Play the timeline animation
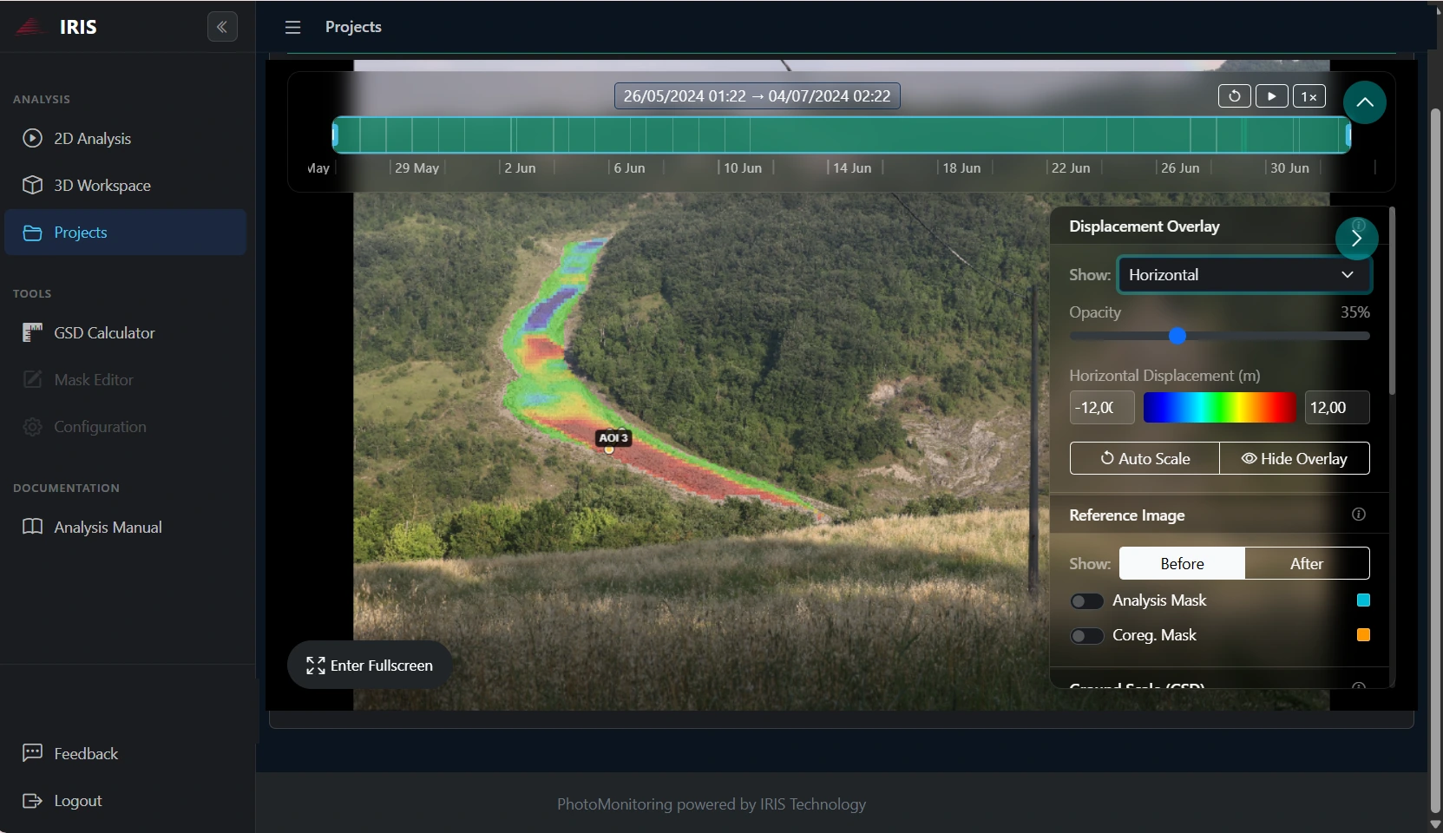 (x=1271, y=96)
